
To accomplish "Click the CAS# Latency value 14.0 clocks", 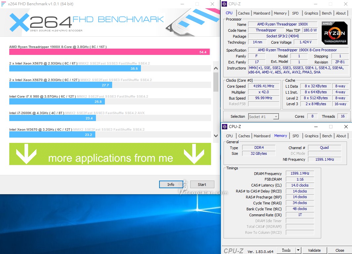I will tap(300, 185).
